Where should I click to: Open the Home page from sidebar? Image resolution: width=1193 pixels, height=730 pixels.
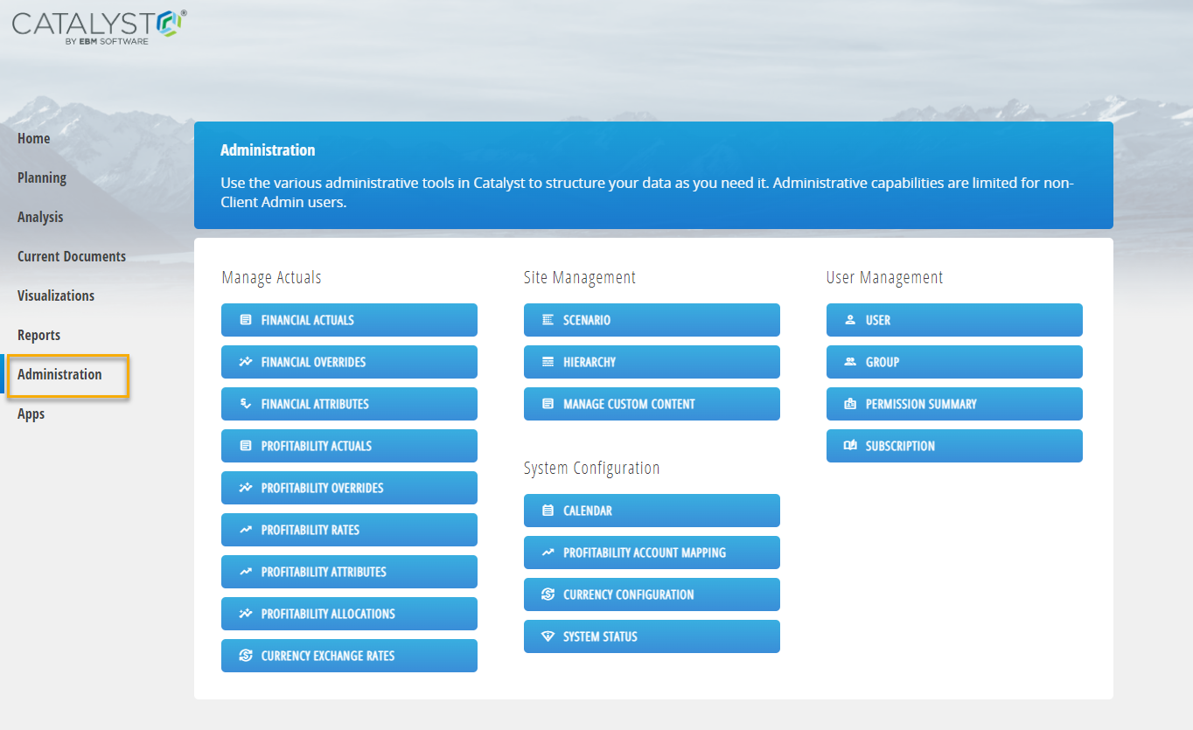click(33, 138)
